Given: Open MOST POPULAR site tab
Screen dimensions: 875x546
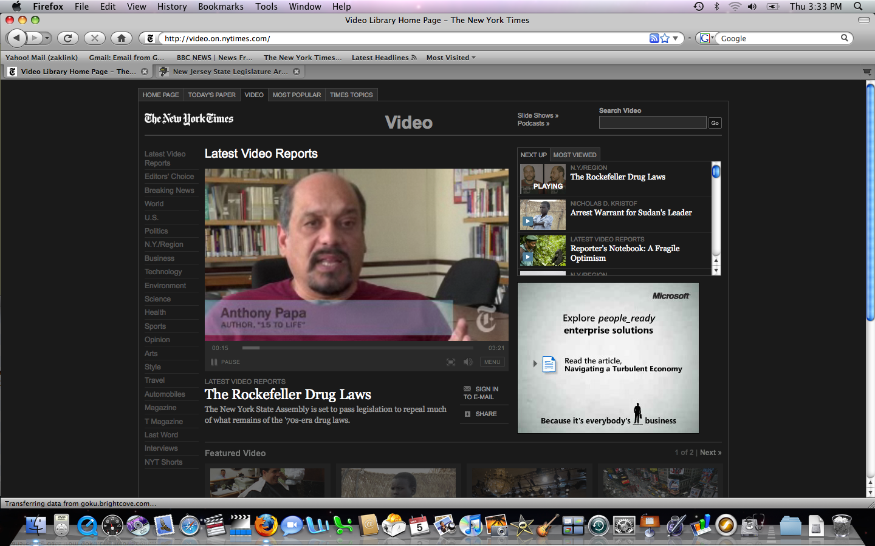Looking at the screenshot, I should click(297, 95).
